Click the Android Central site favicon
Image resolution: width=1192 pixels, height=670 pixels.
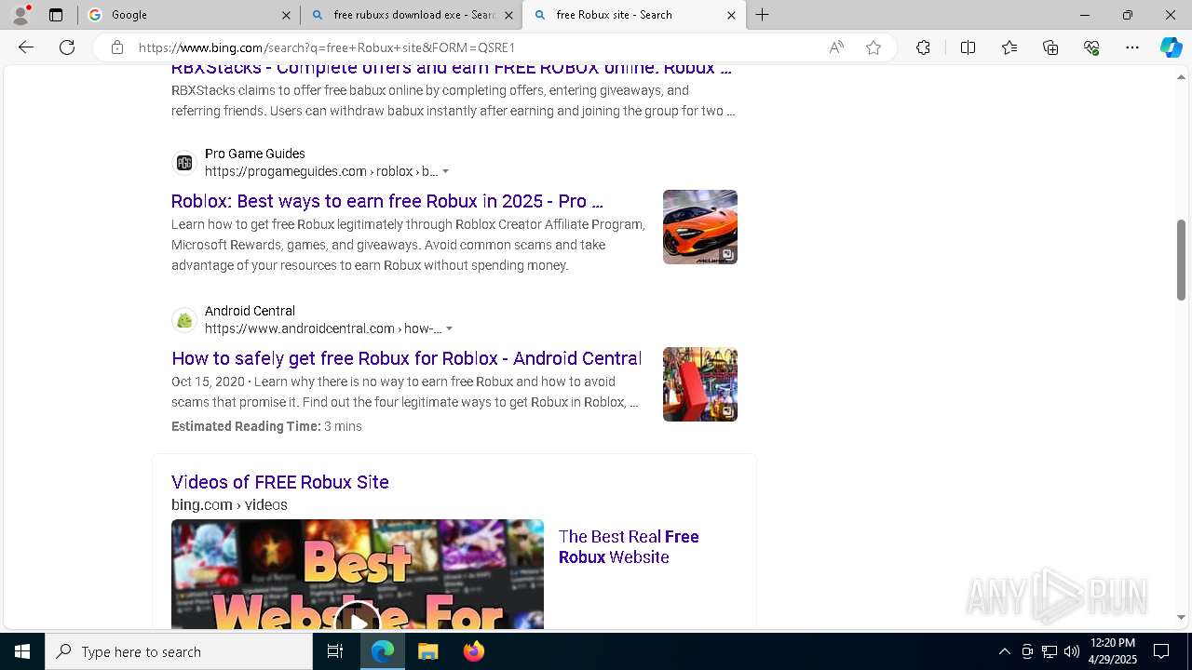click(184, 320)
